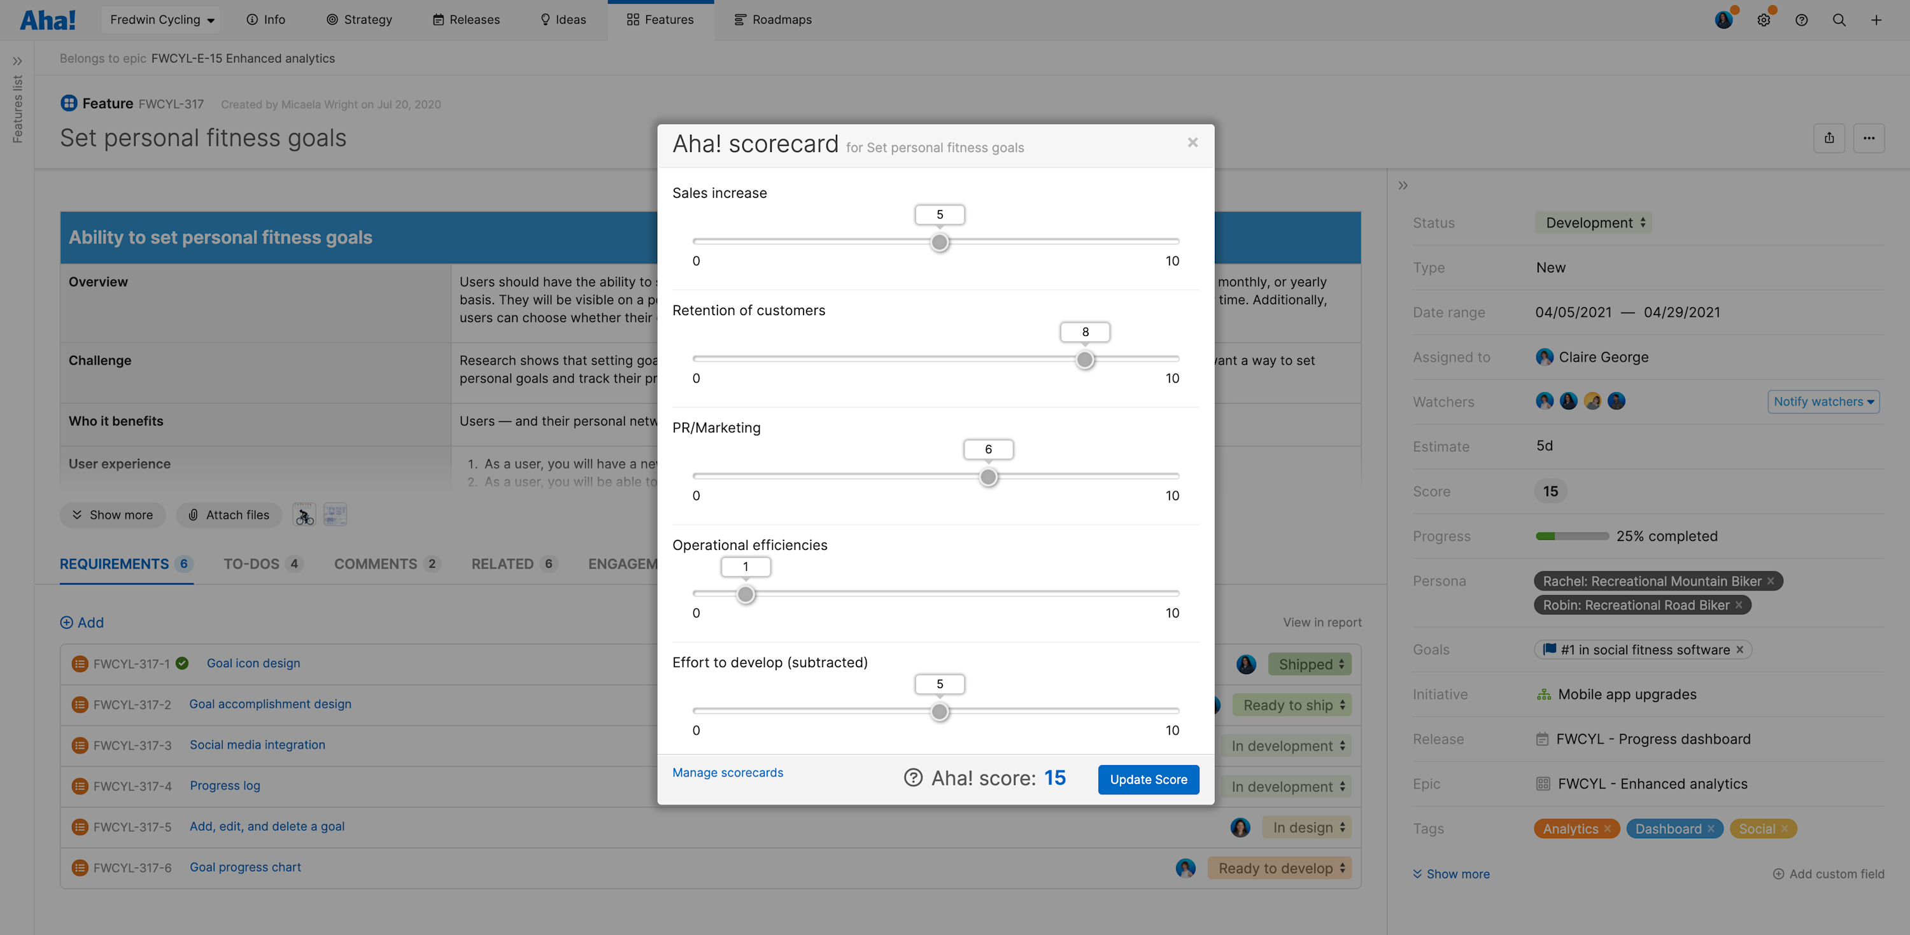
Task: Open the Aha! logo home
Action: (x=48, y=20)
